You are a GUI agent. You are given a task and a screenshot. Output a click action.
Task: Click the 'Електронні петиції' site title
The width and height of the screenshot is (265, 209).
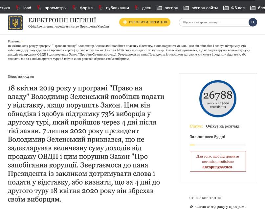[x=62, y=20]
